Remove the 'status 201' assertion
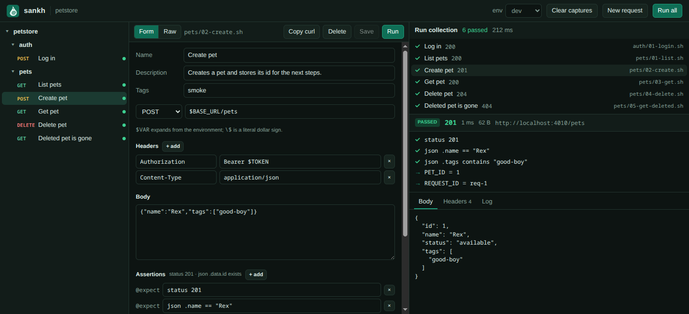The height and width of the screenshot is (314, 689). pos(389,290)
